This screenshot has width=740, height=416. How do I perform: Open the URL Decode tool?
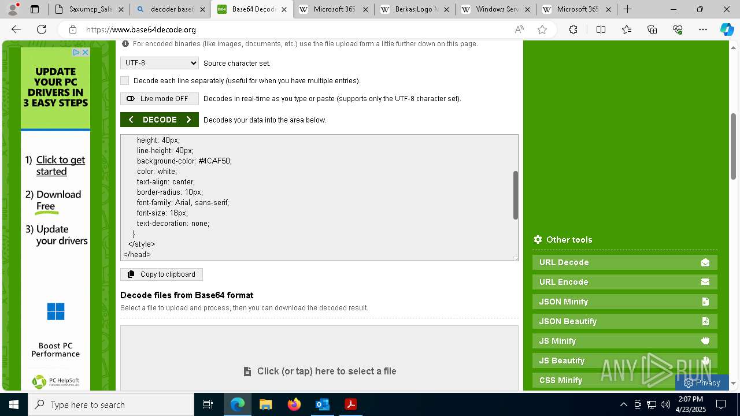(625, 262)
